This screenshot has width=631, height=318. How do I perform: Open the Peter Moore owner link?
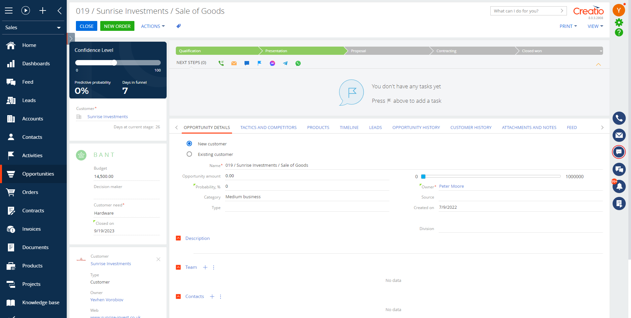click(451, 186)
